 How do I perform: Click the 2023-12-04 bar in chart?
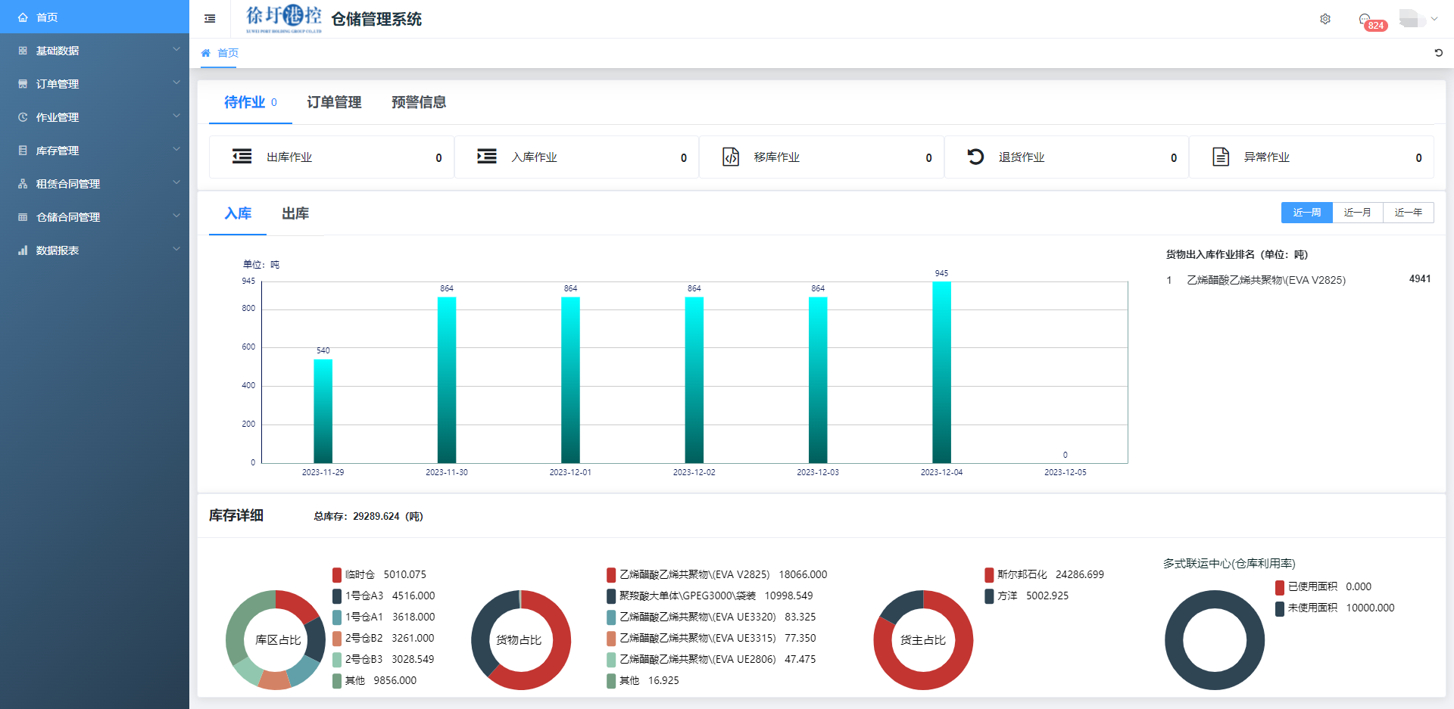pos(941,372)
